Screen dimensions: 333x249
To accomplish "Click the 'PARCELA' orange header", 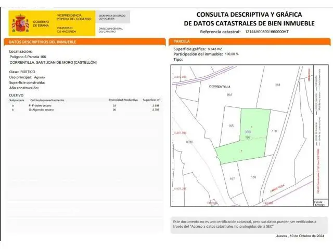I will 250,41.
